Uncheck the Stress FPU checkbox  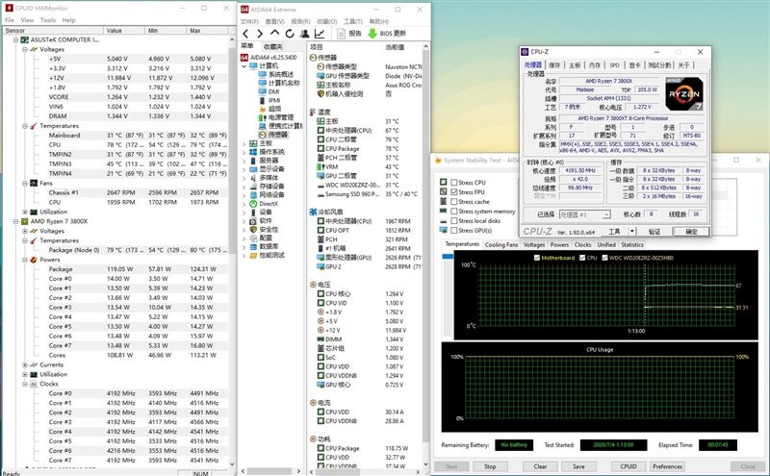[x=454, y=192]
